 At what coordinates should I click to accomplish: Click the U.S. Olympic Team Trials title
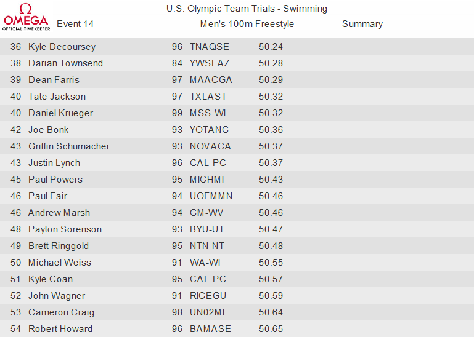tap(247, 9)
